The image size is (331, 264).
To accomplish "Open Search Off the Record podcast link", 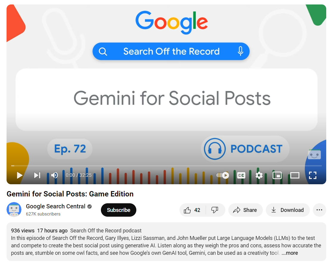I will pos(106,230).
